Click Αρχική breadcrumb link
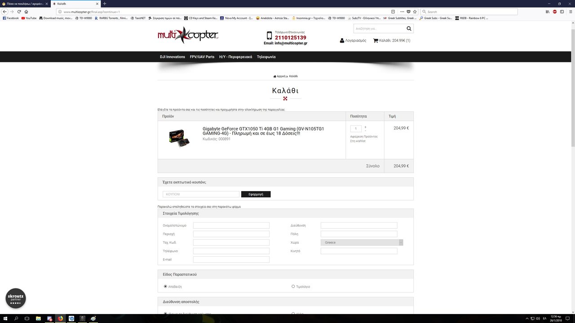 (281, 76)
